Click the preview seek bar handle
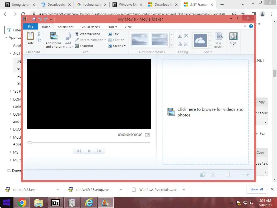 point(30,142)
